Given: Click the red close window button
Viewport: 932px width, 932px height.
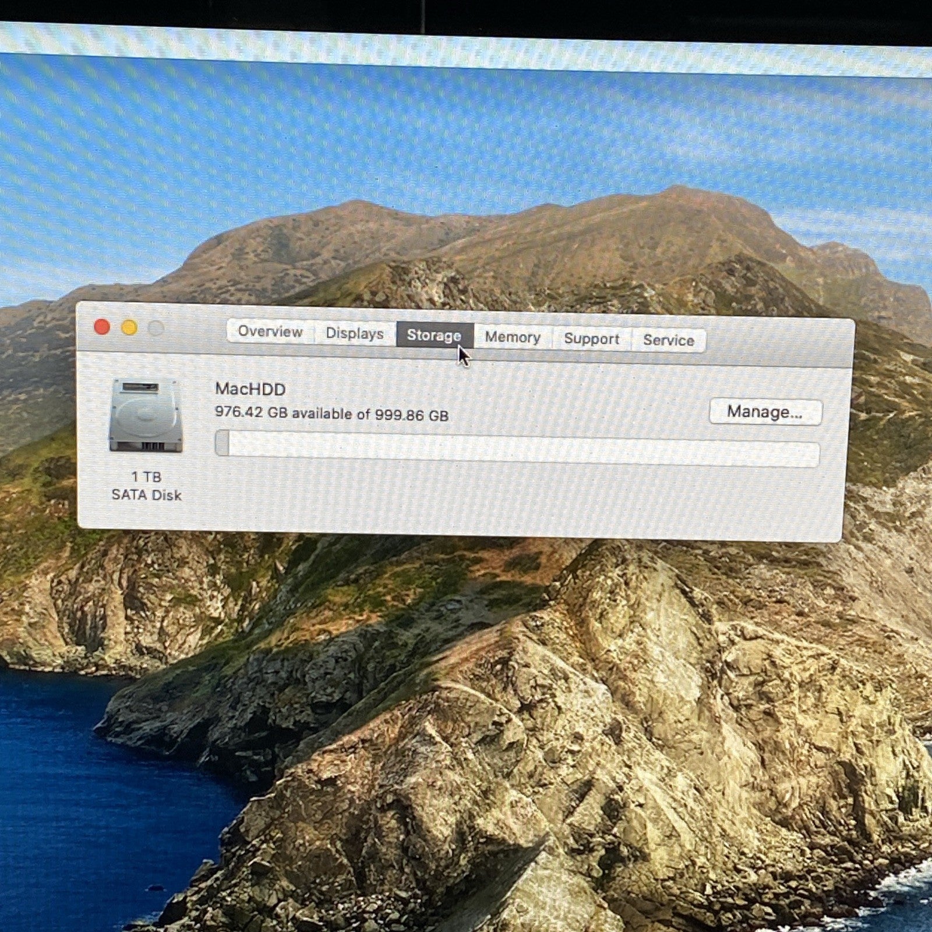Looking at the screenshot, I should coord(102,327).
